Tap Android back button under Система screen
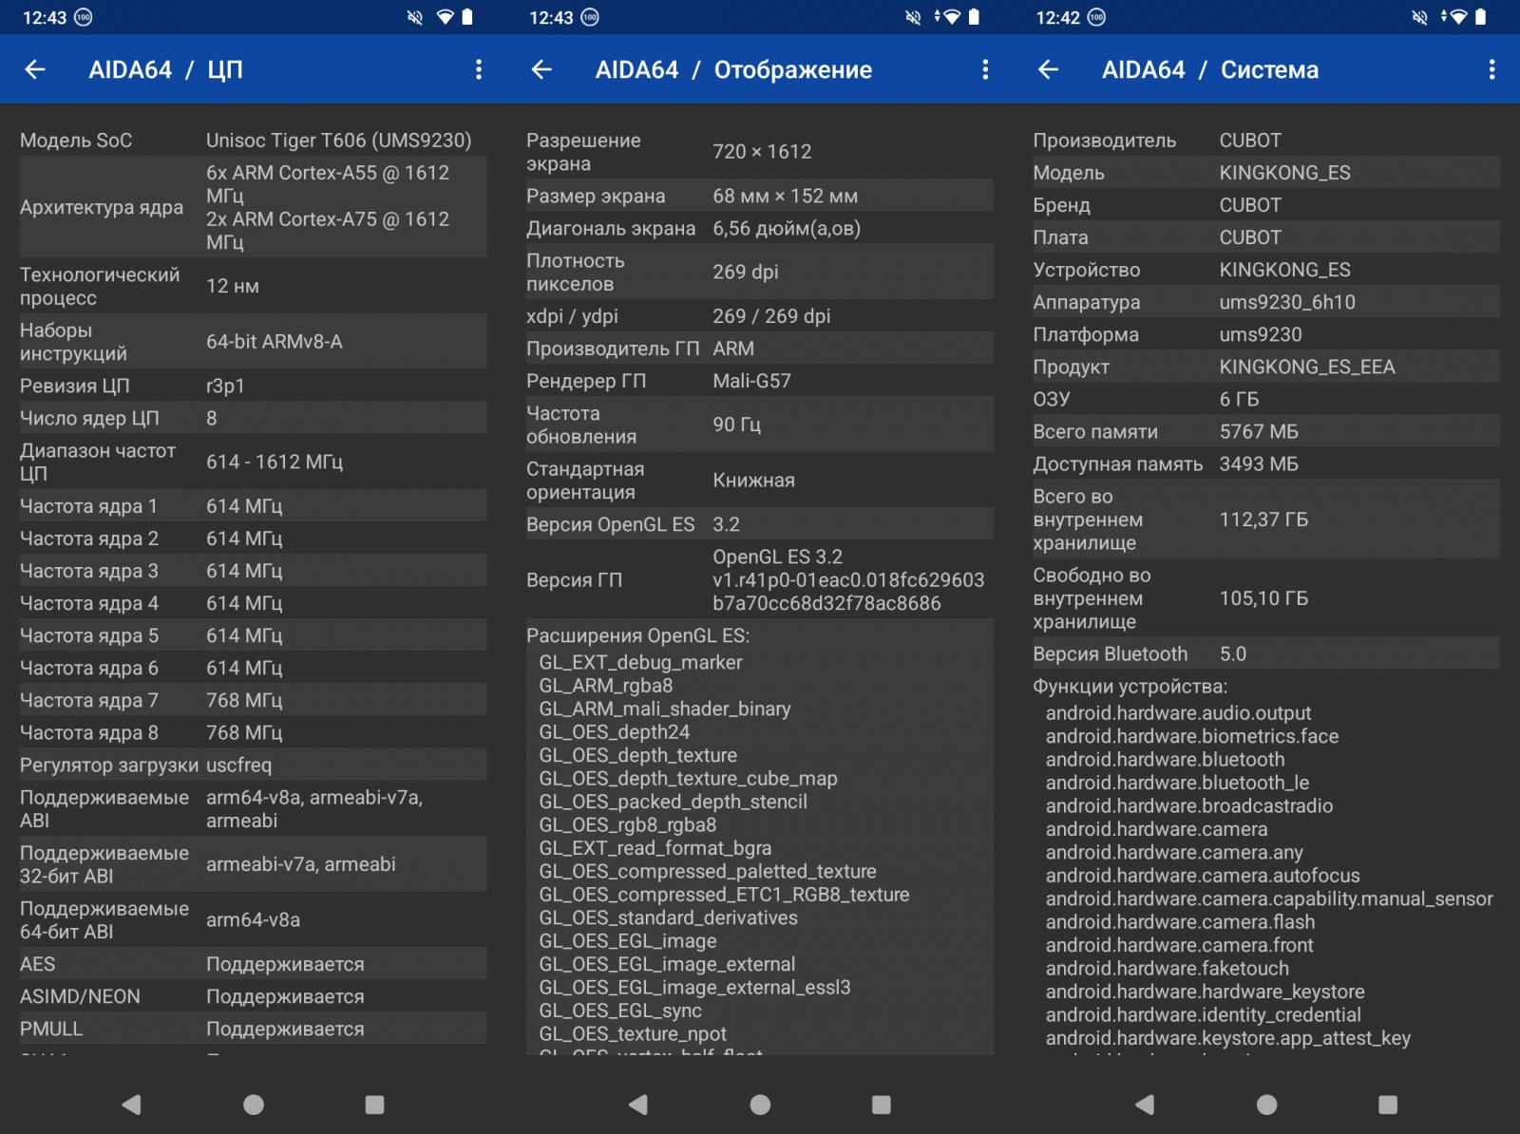Image resolution: width=1520 pixels, height=1134 pixels. [1145, 1104]
